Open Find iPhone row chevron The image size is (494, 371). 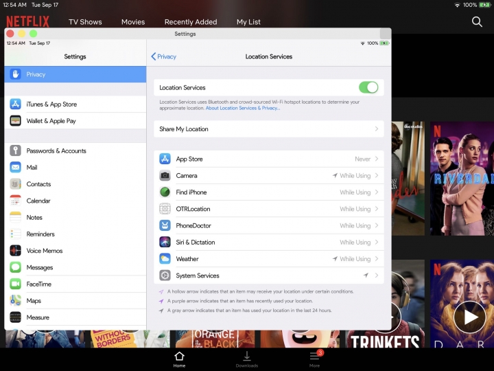pos(377,192)
